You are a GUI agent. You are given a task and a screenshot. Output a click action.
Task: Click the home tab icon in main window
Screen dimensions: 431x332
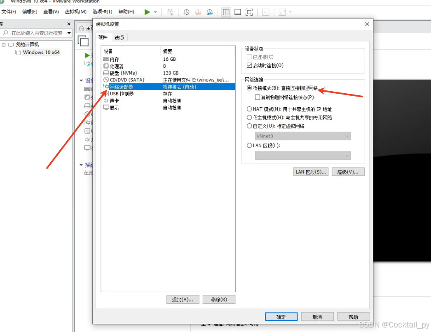pos(82,28)
